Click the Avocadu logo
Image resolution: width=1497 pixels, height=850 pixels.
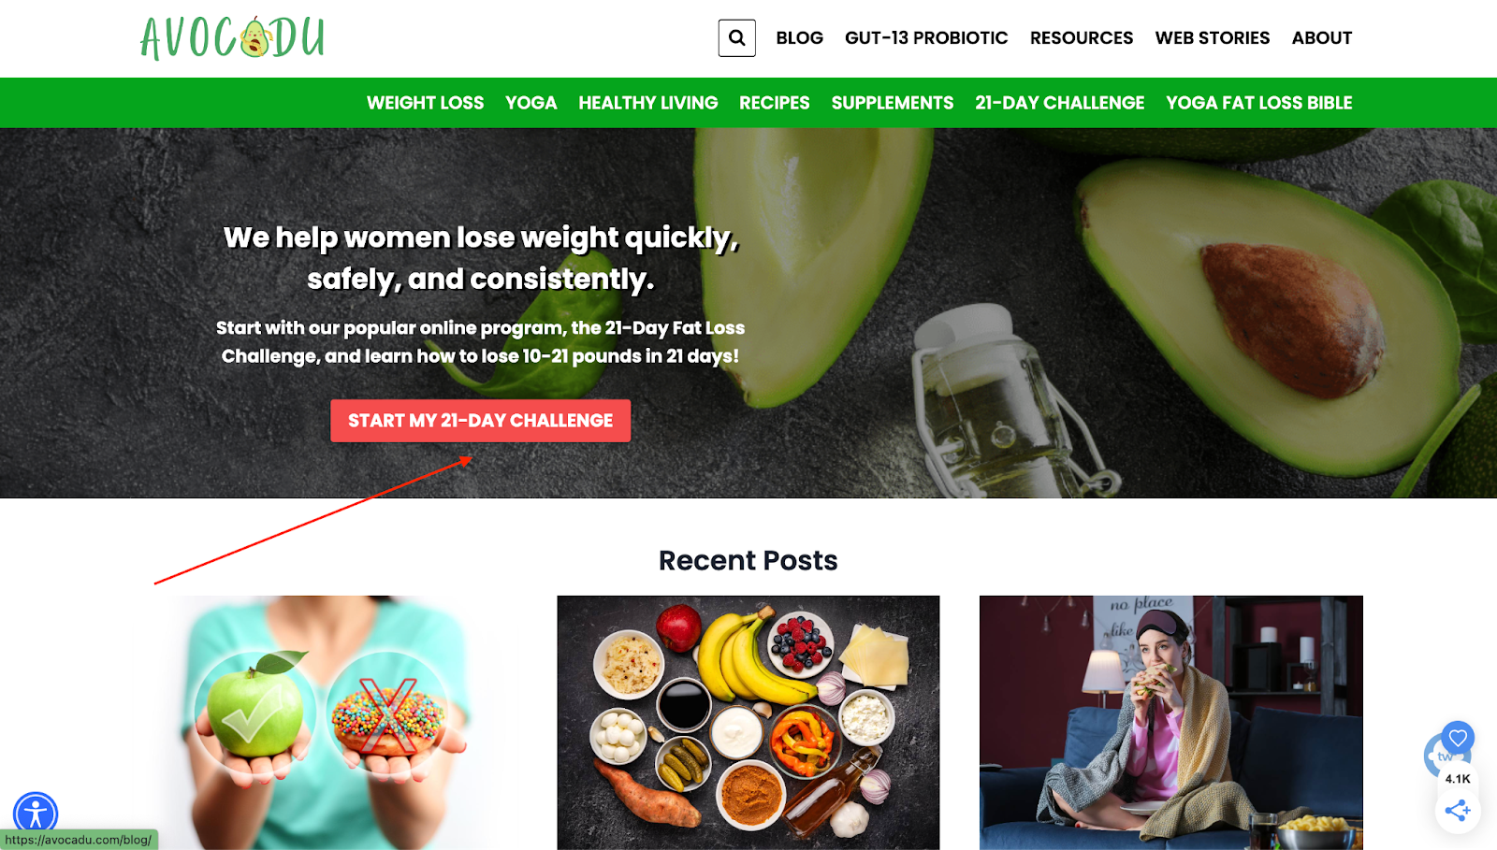point(232,38)
